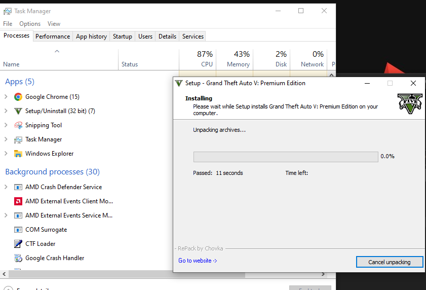Click the GTA Five logo in installer
Screen dimensions: 426x290
(410, 103)
